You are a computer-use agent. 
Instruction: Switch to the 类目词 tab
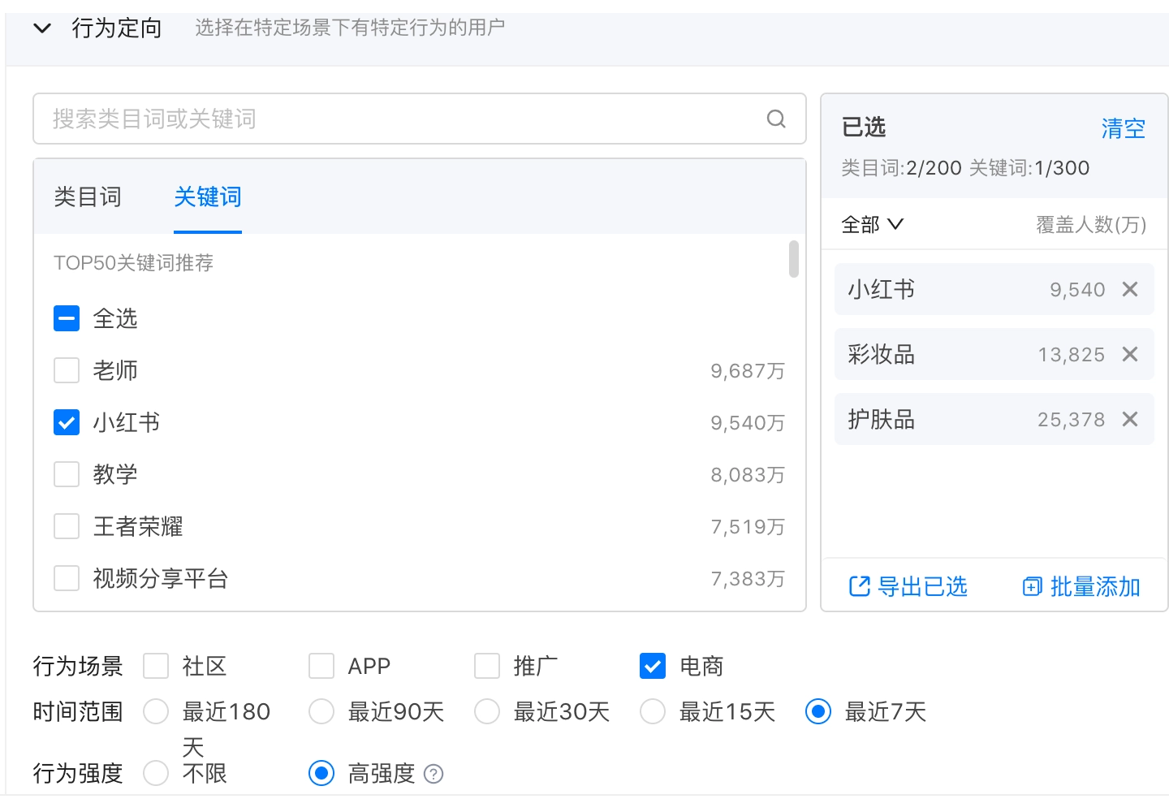click(88, 197)
